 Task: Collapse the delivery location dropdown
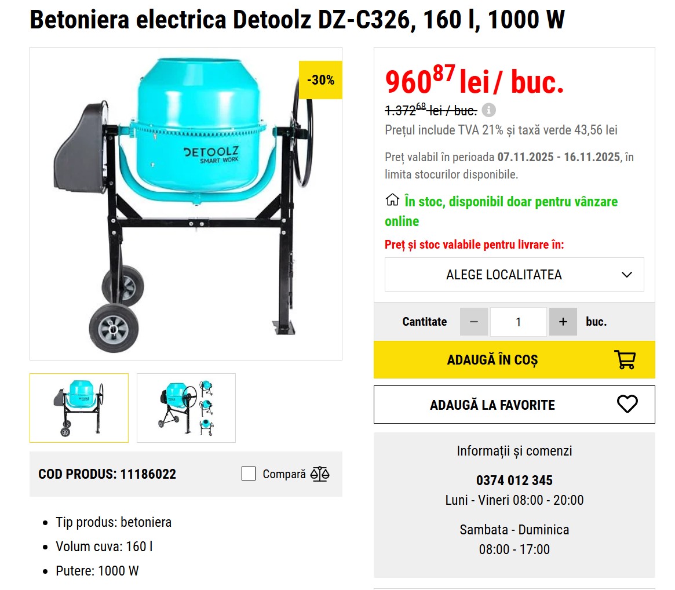coord(626,274)
